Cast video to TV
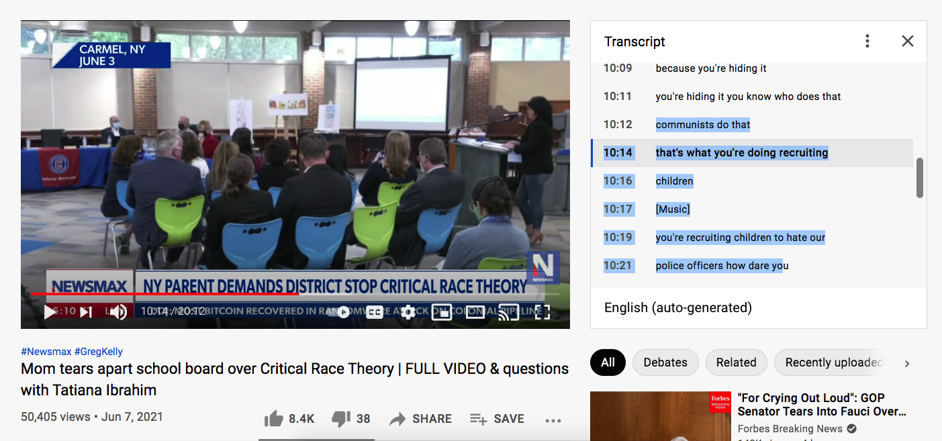This screenshot has height=441, width=942. [509, 312]
